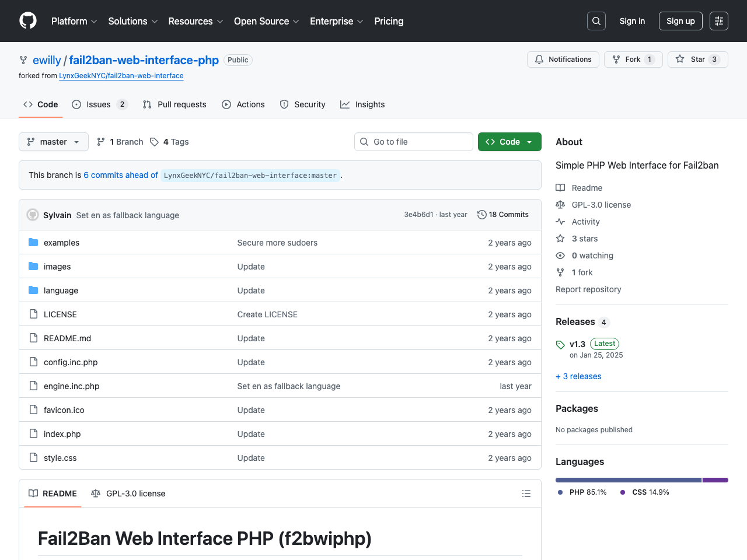Viewport: 747px width, 560px height.
Task: Toggle the v1.3 release tag icon
Action: click(x=560, y=344)
